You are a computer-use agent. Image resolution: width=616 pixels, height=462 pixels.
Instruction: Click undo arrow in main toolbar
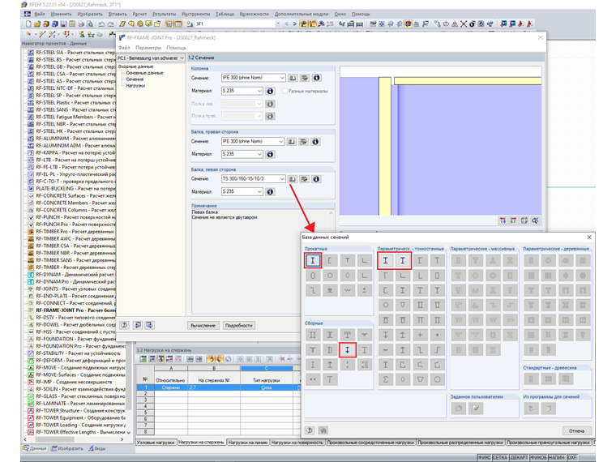pos(102,24)
